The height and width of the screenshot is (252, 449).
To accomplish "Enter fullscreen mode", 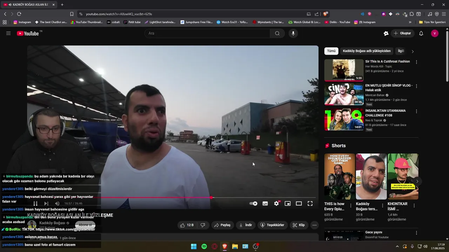I will (x=310, y=203).
